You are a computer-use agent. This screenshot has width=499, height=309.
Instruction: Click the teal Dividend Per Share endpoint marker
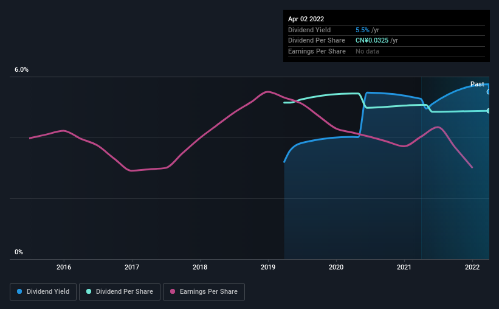coord(489,111)
